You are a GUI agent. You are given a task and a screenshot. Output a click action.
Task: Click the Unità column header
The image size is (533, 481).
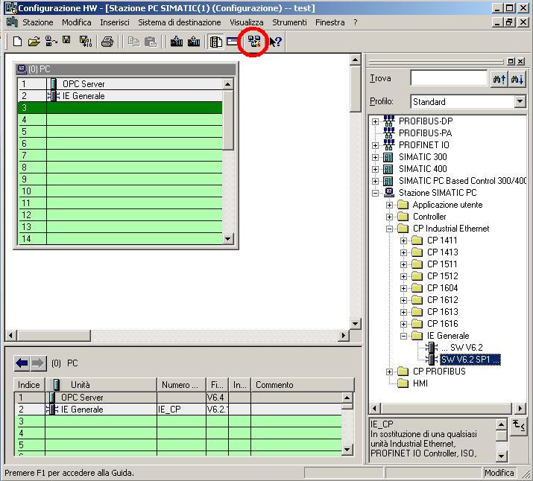point(101,385)
